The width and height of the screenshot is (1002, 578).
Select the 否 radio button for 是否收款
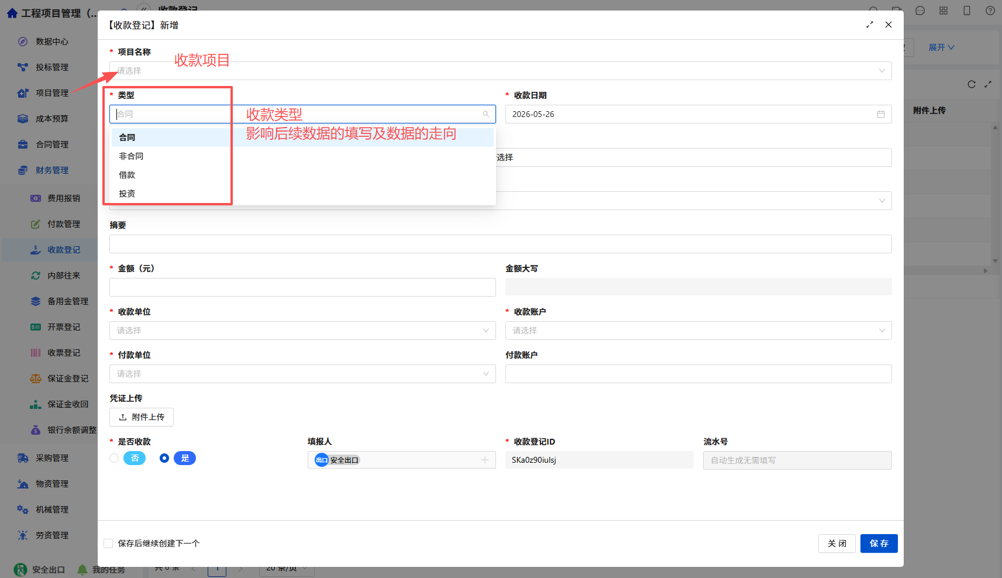coord(114,458)
